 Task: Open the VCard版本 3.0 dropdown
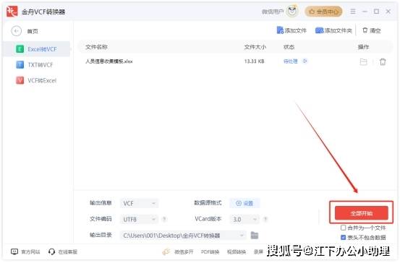(244, 219)
